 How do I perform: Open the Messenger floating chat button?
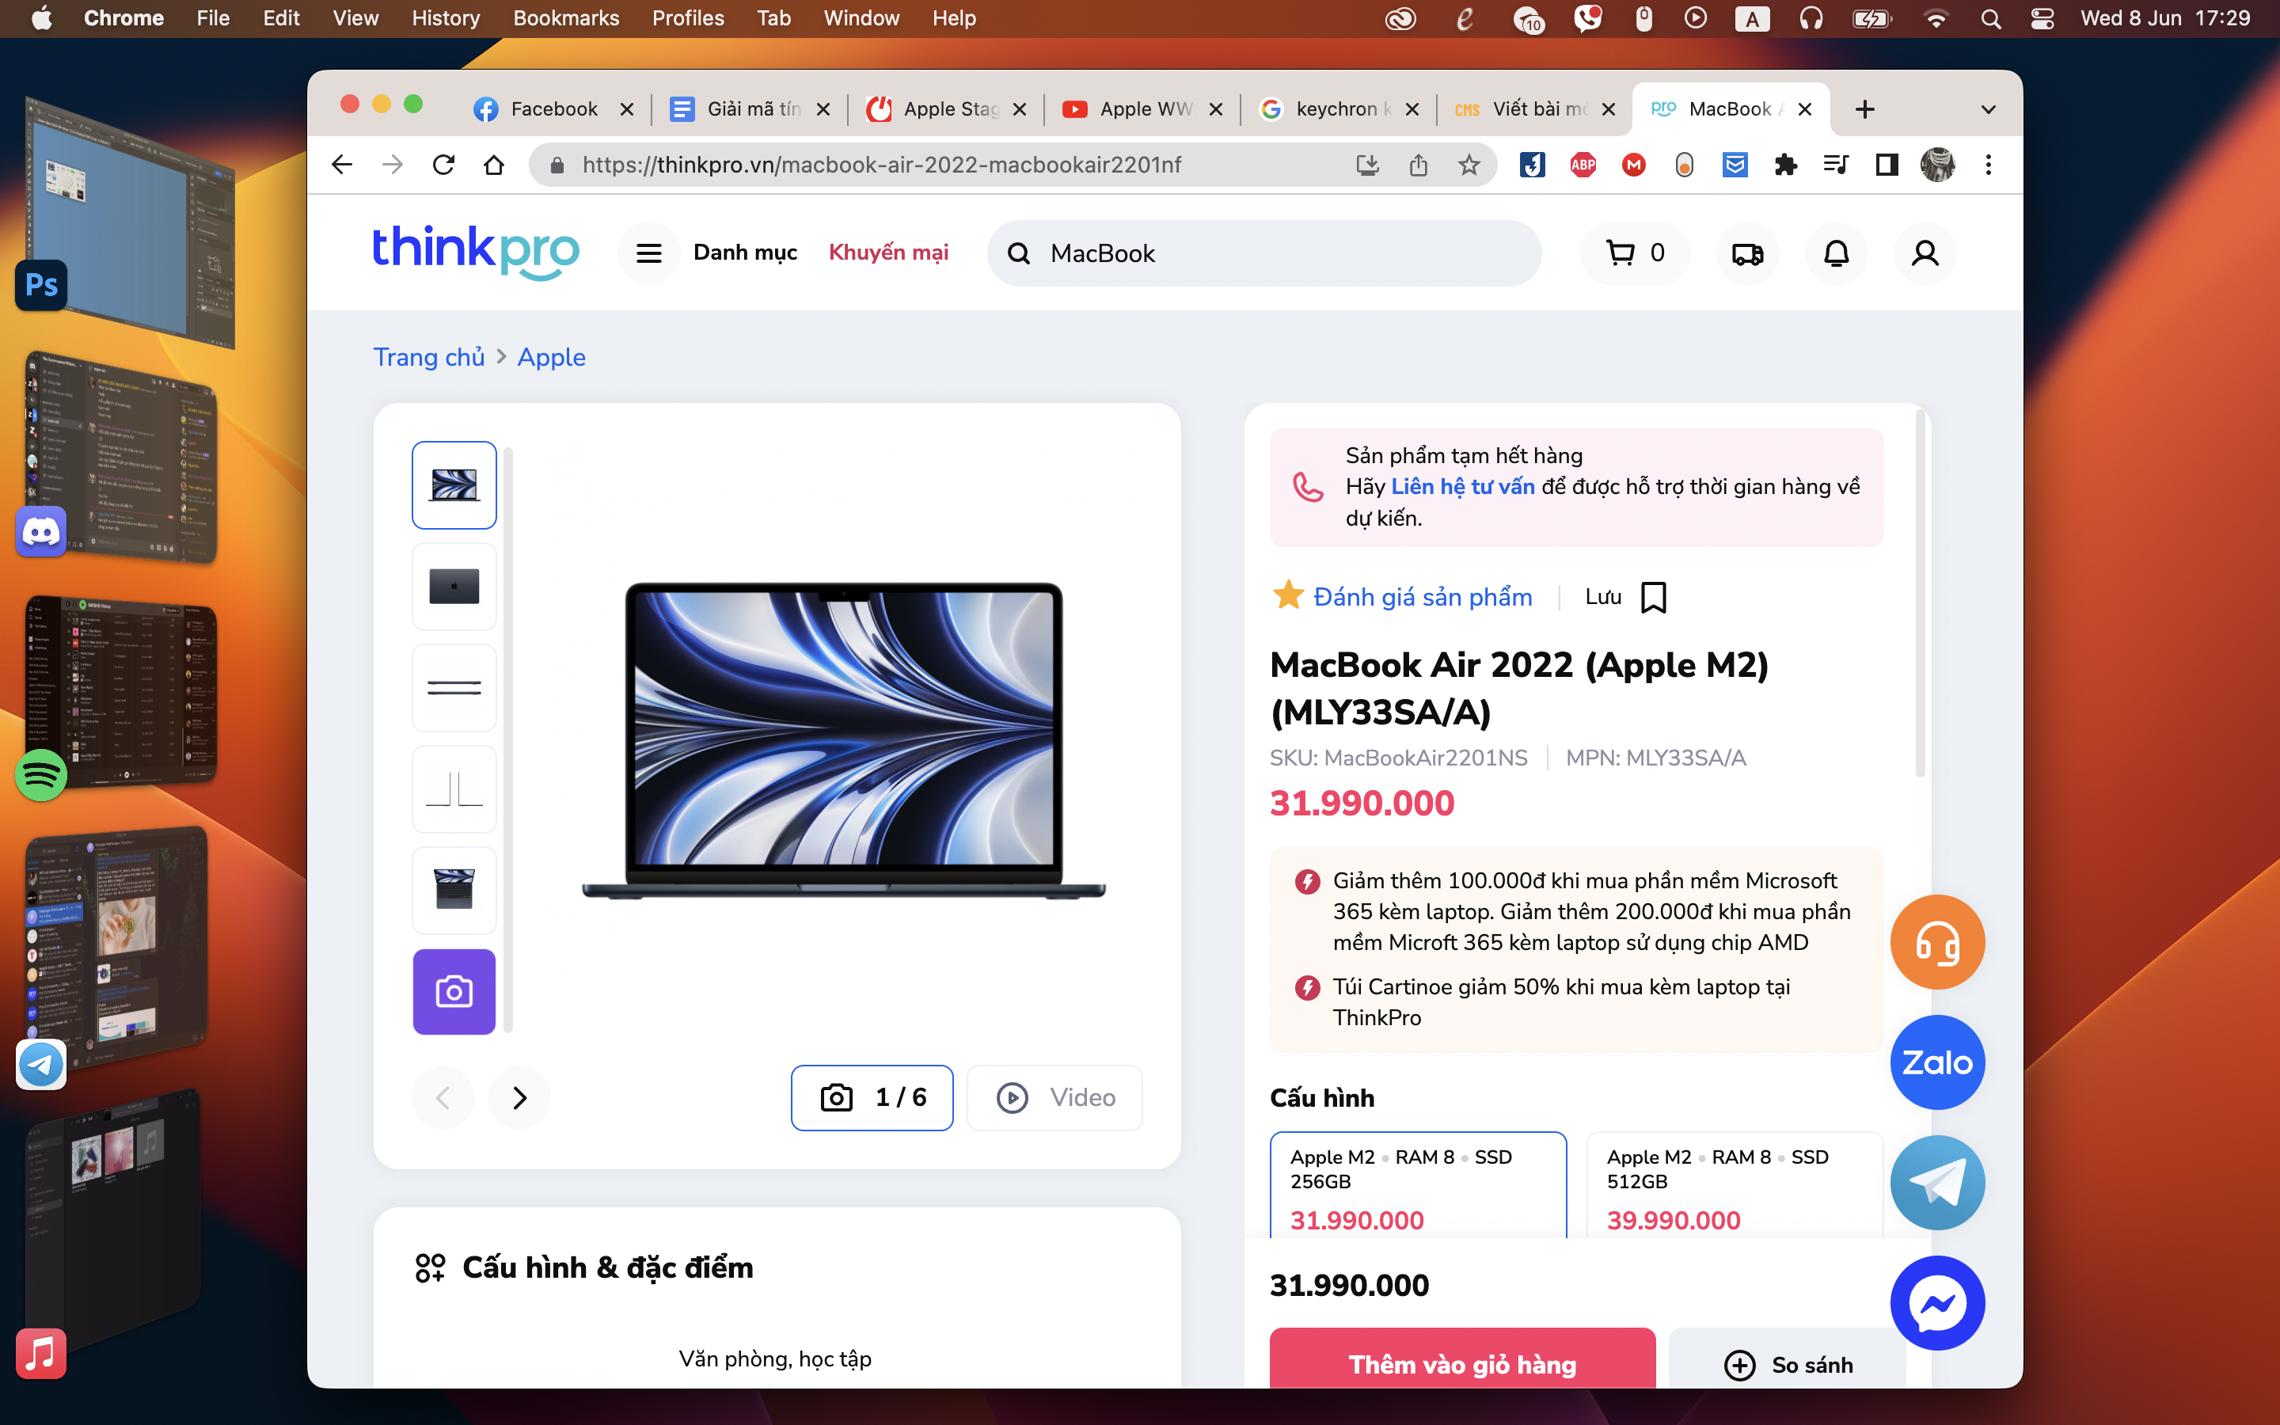click(x=1937, y=1303)
